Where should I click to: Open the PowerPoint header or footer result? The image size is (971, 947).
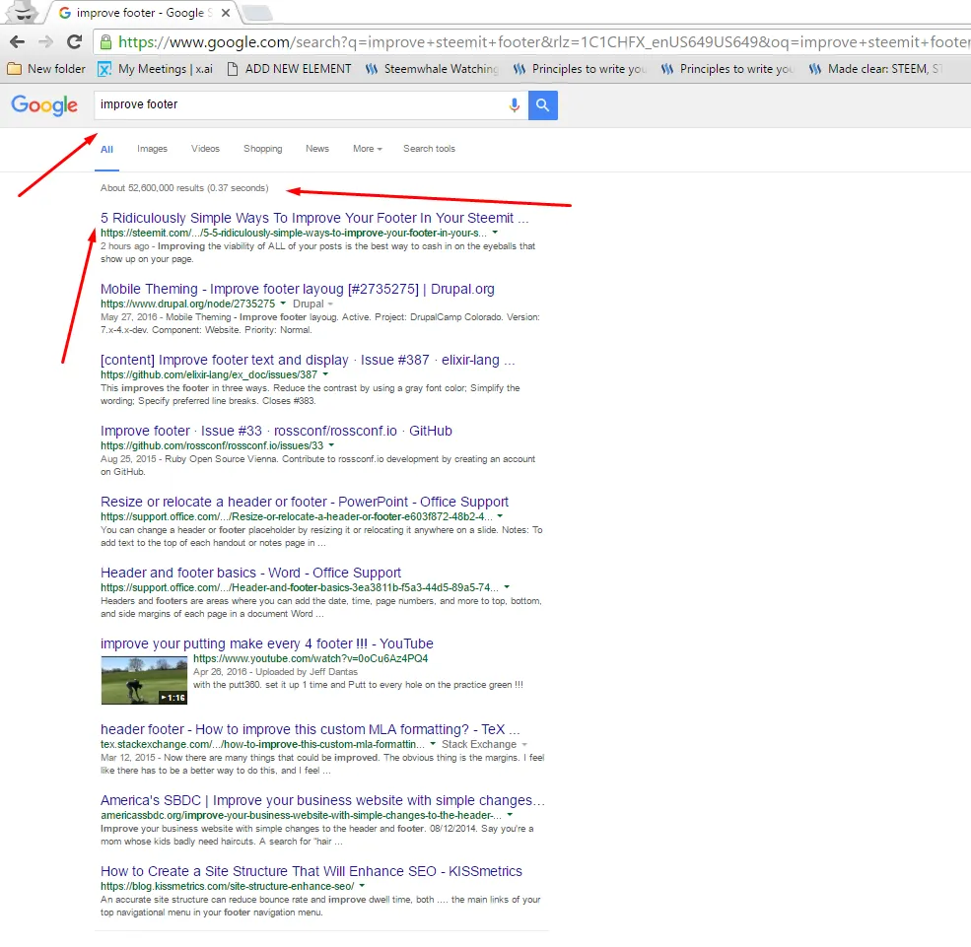point(304,502)
